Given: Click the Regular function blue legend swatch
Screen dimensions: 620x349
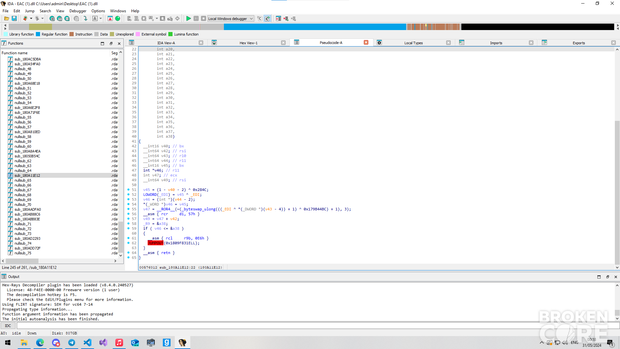Looking at the screenshot, I should (x=38, y=34).
